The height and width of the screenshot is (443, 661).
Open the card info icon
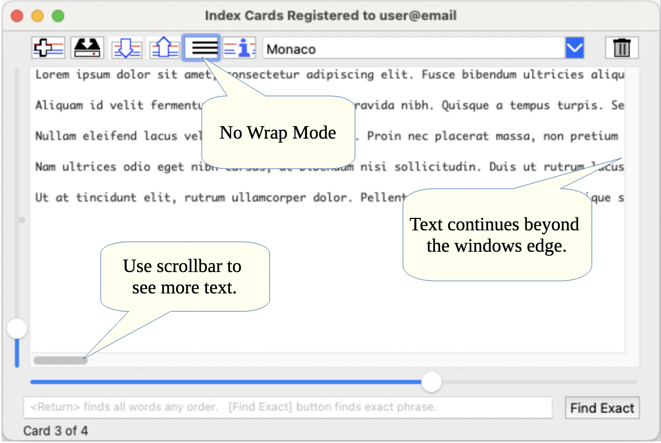240,48
